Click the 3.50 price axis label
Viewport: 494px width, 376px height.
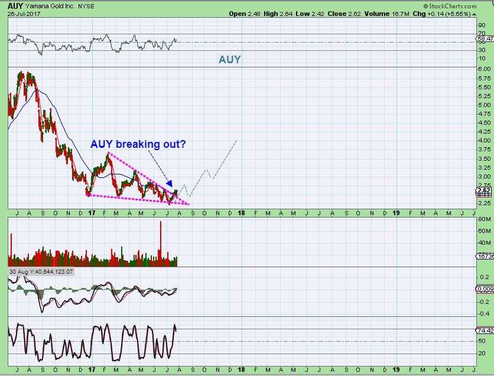(x=485, y=158)
